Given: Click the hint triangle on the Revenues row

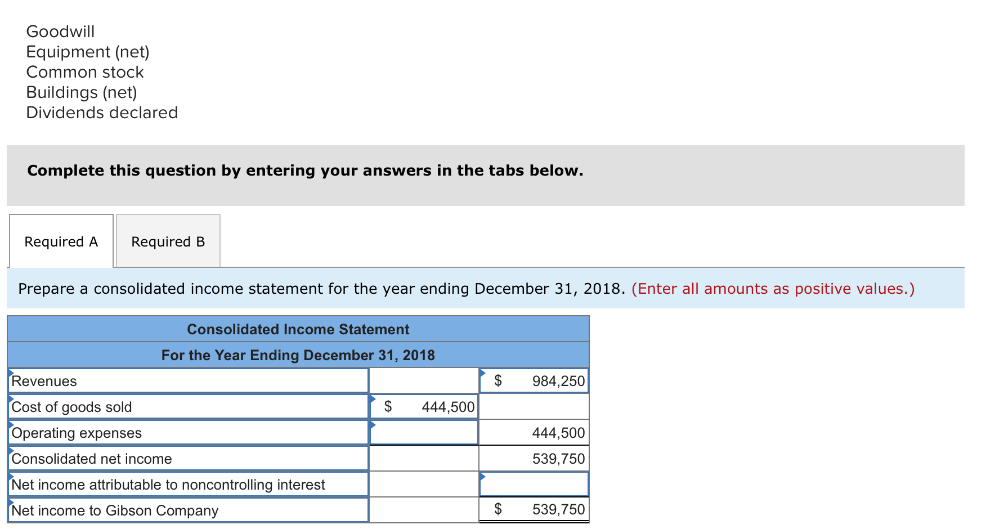Looking at the screenshot, I should (x=10, y=373).
